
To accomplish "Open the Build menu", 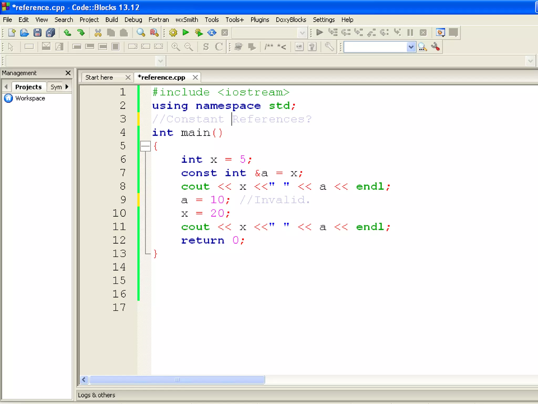I will 111,20.
